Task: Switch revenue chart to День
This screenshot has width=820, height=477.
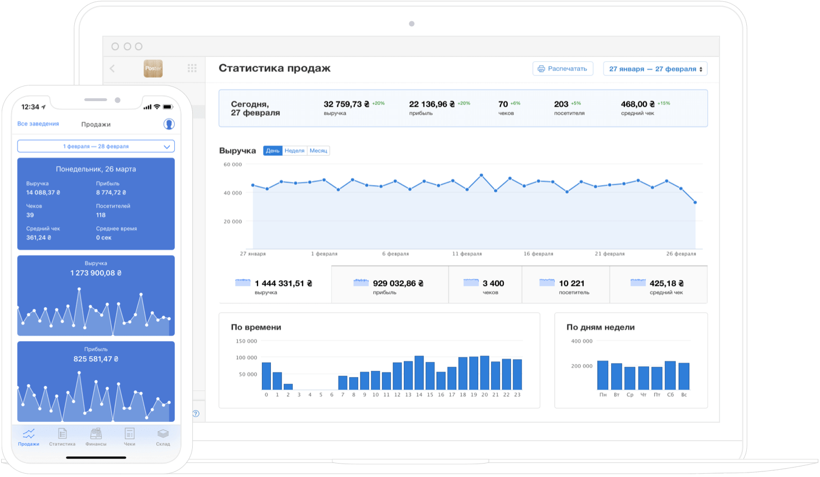Action: (273, 151)
